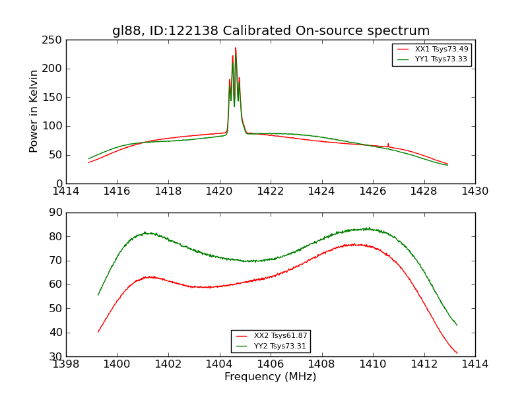
Task: Click the plot title gl88 ID:122138
Action: point(271,30)
